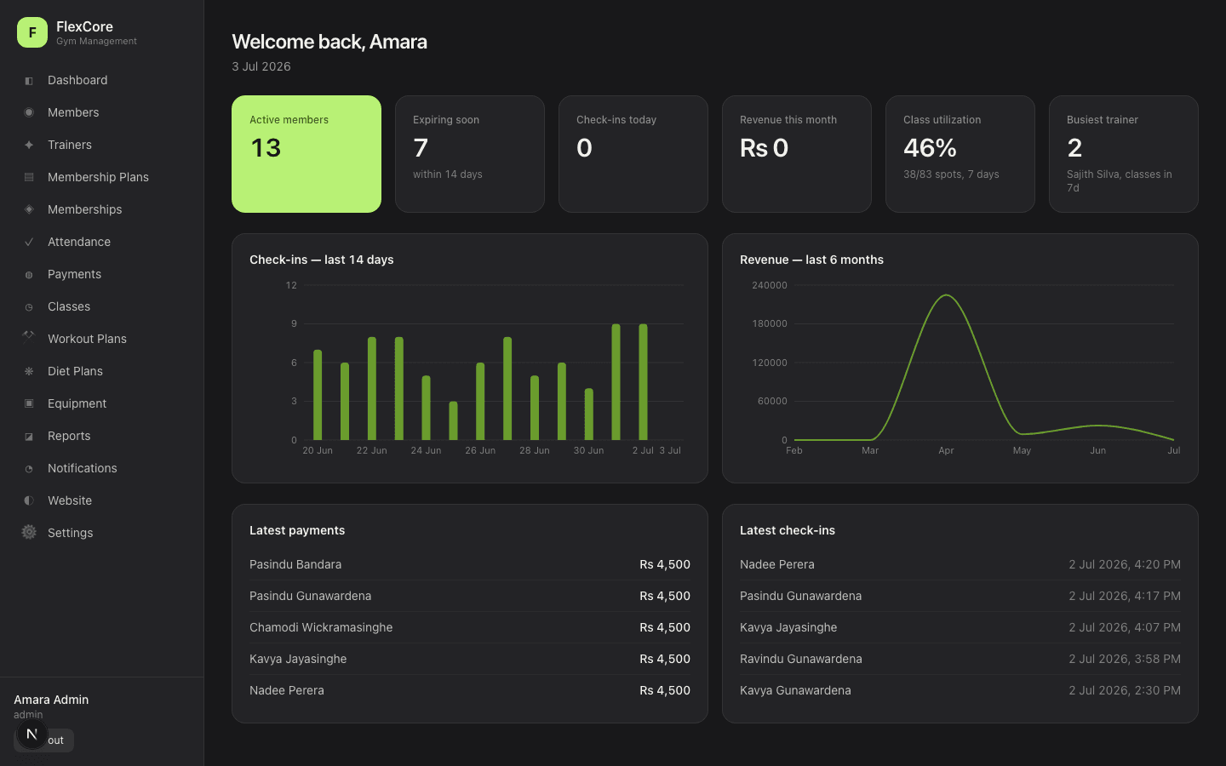The width and height of the screenshot is (1226, 766).
Task: Go to the Notifications page
Action: tap(102, 468)
